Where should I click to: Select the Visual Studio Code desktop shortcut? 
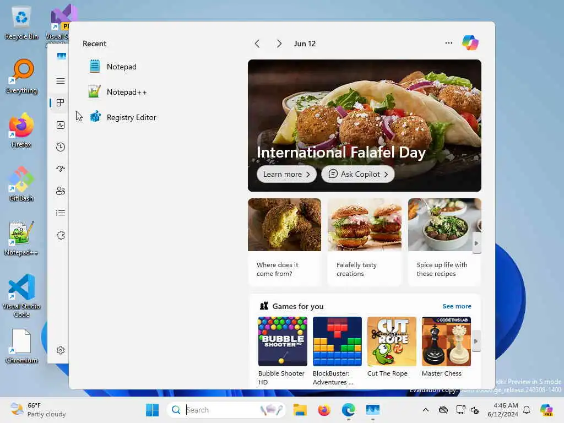[x=21, y=296]
